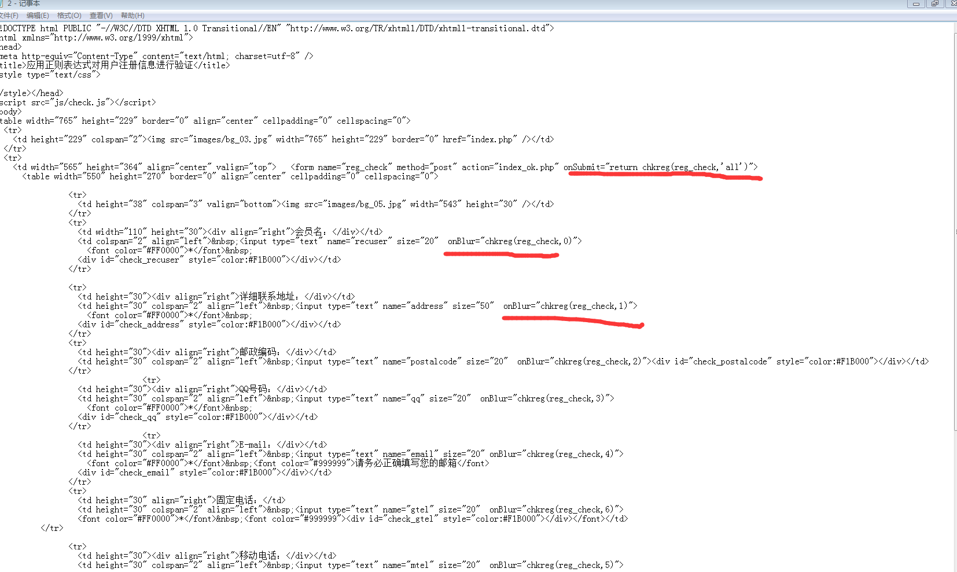
Task: Click the img src="images/bg_05.jpg" line
Action: [316, 204]
